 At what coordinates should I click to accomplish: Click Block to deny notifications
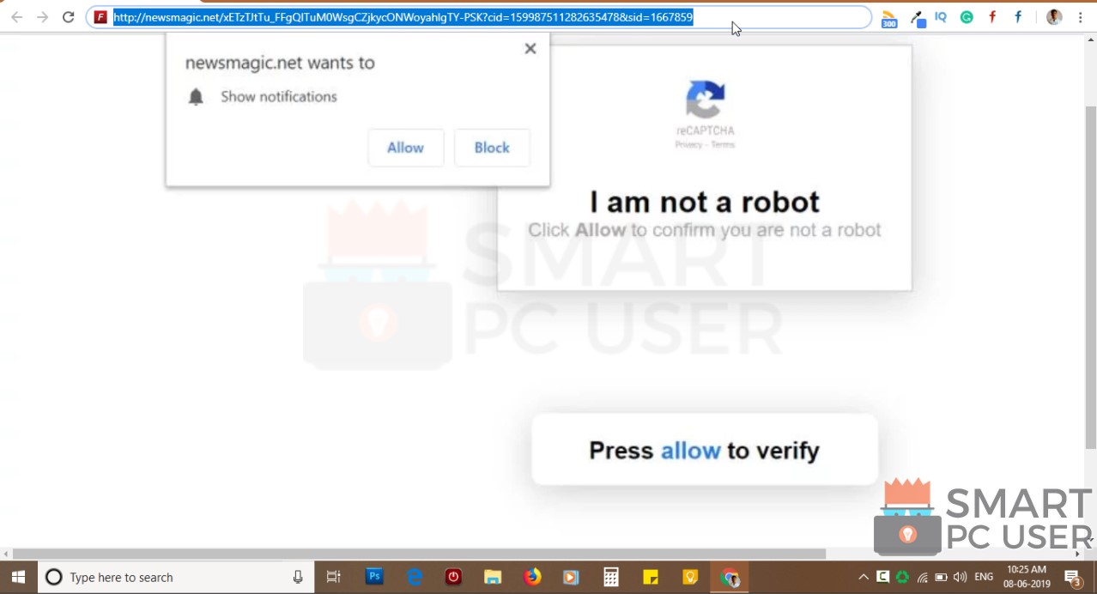tap(491, 147)
